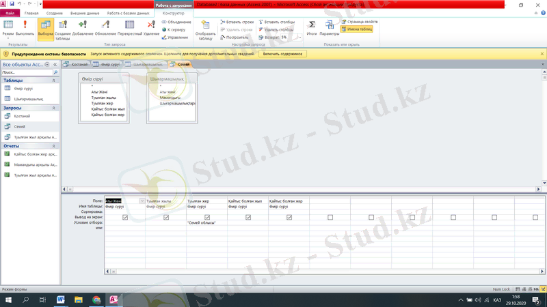Collapse the Таблицы group
547x307 pixels.
tap(54, 81)
